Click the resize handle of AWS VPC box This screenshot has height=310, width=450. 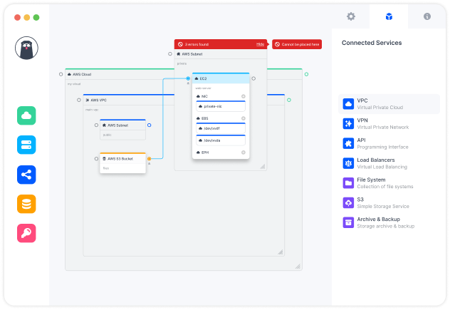point(281,252)
